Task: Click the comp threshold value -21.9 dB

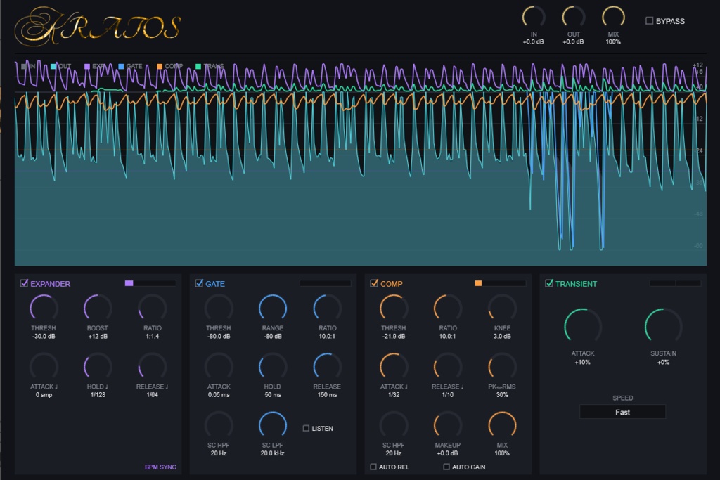Action: coord(394,337)
